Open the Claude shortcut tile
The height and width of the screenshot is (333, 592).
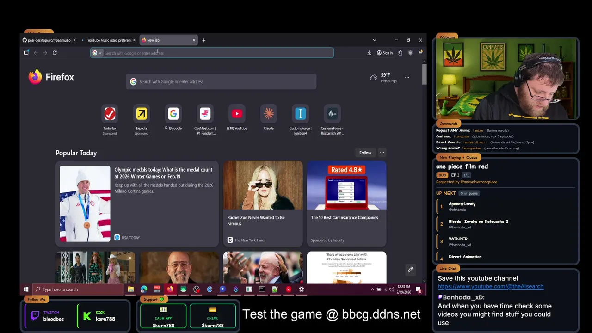click(269, 118)
